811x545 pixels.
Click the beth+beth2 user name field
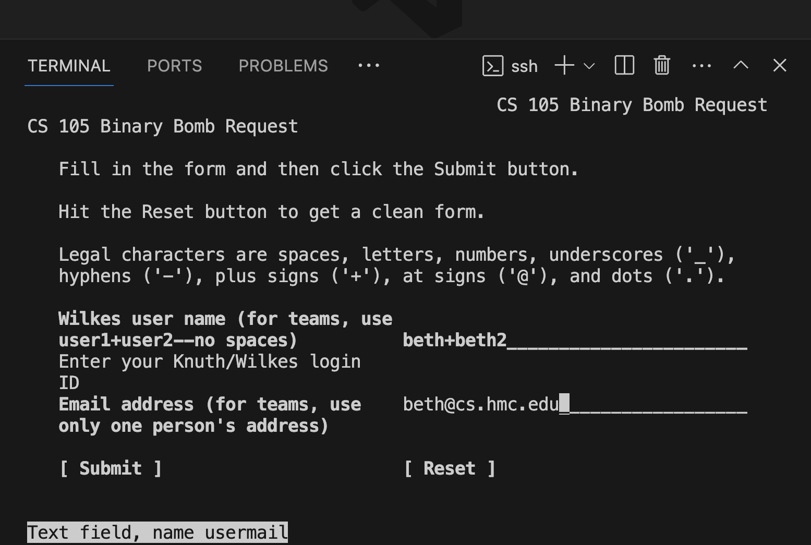(x=574, y=341)
